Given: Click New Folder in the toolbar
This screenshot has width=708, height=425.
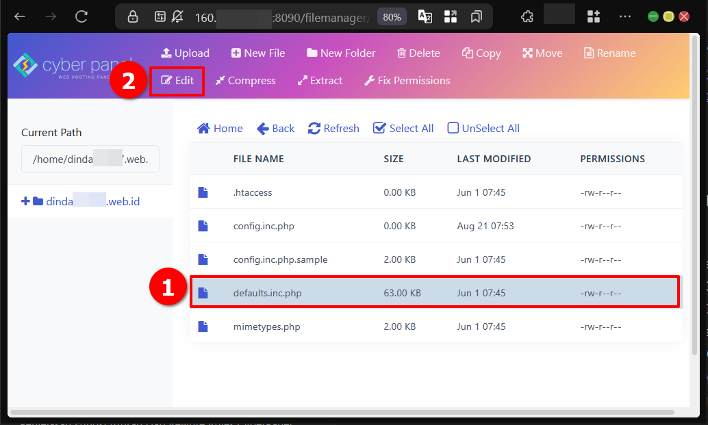Looking at the screenshot, I should (x=341, y=53).
